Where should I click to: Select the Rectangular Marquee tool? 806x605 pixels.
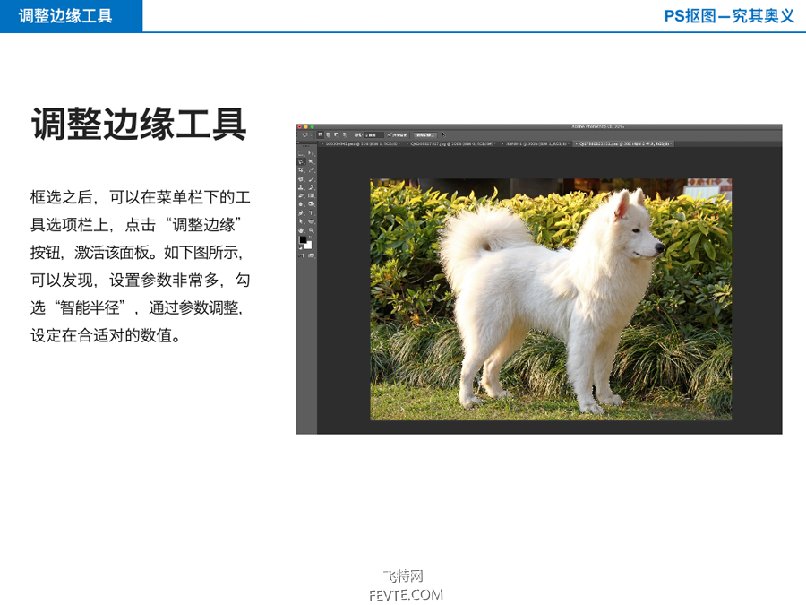click(x=301, y=153)
